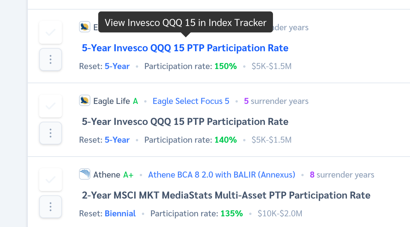Viewport: 410px width, 227px height.
Task: Click Eagle Life logo beside the A rating
Action: tap(85, 101)
